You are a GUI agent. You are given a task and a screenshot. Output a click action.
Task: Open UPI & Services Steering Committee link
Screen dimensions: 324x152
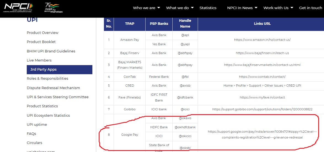[x=58, y=97]
